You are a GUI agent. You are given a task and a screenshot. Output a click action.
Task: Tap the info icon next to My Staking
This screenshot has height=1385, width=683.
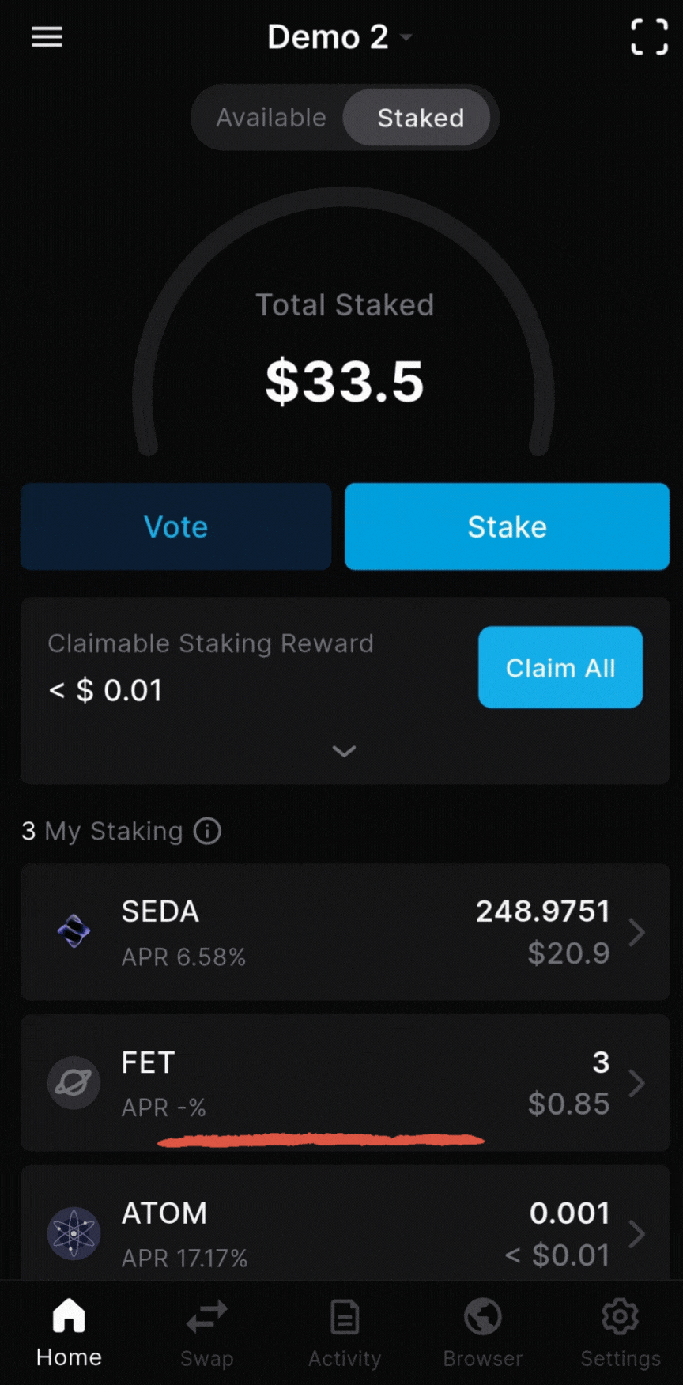[206, 831]
